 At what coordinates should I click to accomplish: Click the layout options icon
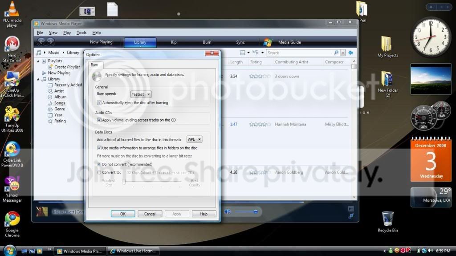click(242, 53)
